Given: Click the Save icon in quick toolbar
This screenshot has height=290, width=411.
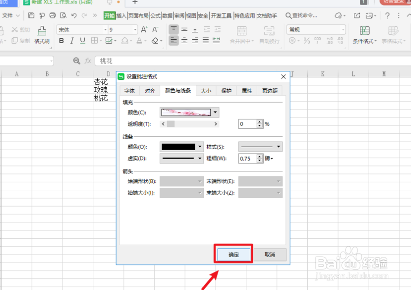Looking at the screenshot, I should pos(31,16).
